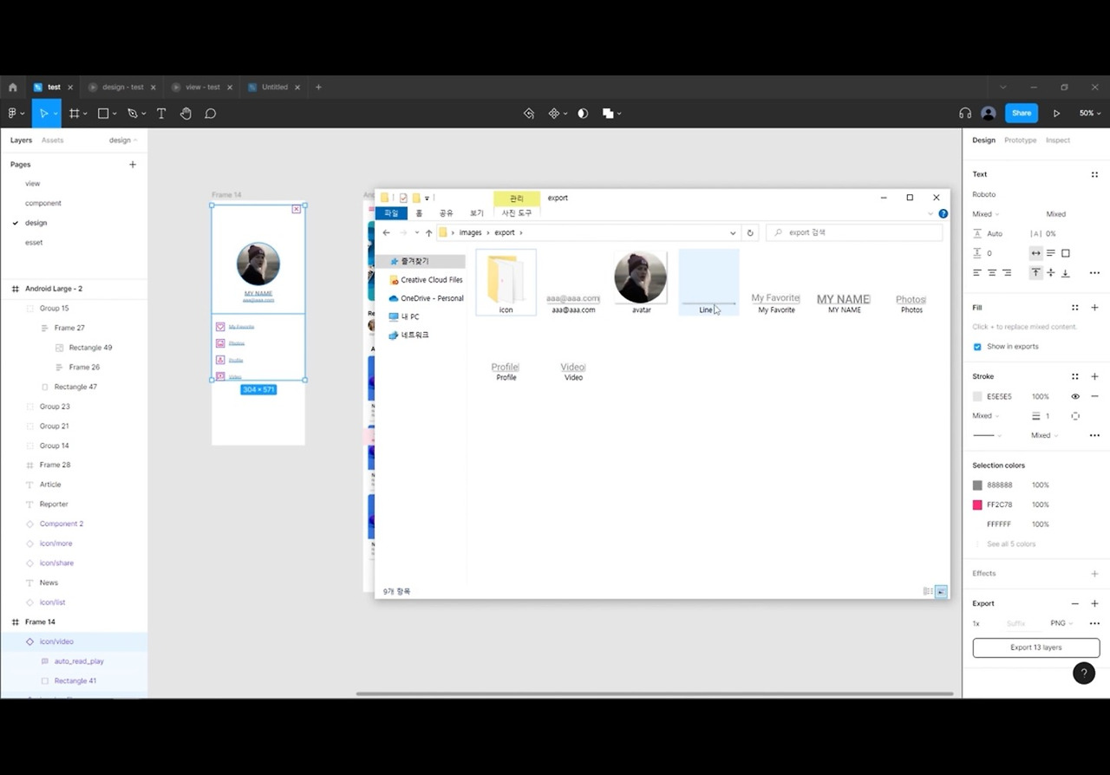
Task: Open OneDrive - Personal in Explorer sidebar
Action: click(x=425, y=298)
